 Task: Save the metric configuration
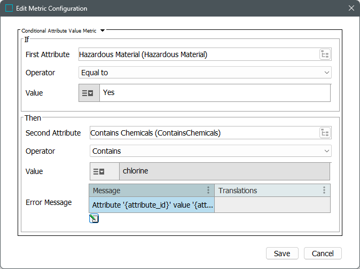(x=281, y=253)
